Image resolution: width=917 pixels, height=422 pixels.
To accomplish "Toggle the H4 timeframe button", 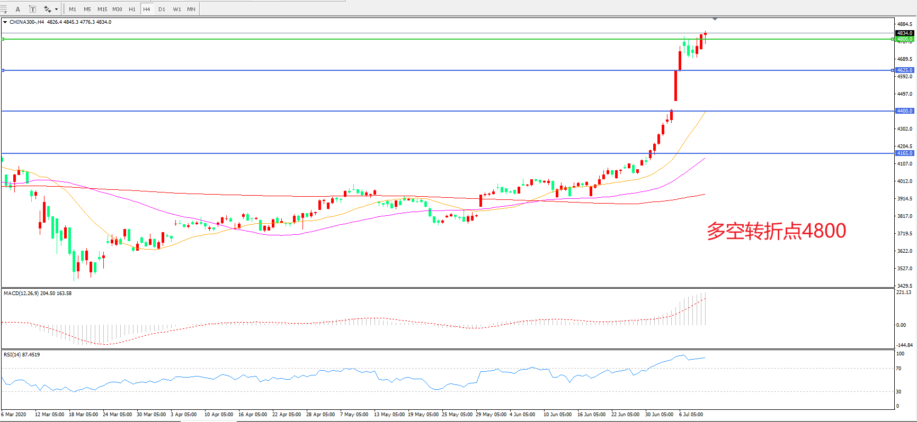I will (147, 9).
